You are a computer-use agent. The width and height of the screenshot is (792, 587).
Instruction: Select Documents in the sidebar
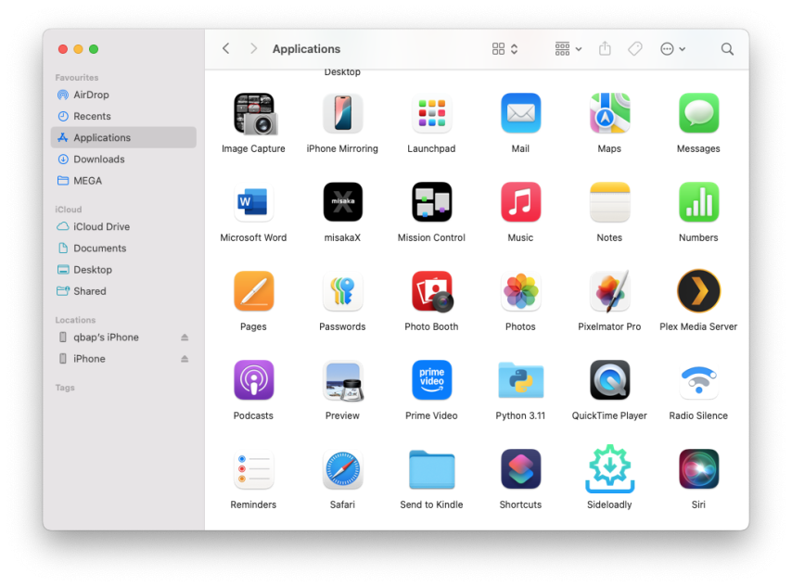point(123,248)
